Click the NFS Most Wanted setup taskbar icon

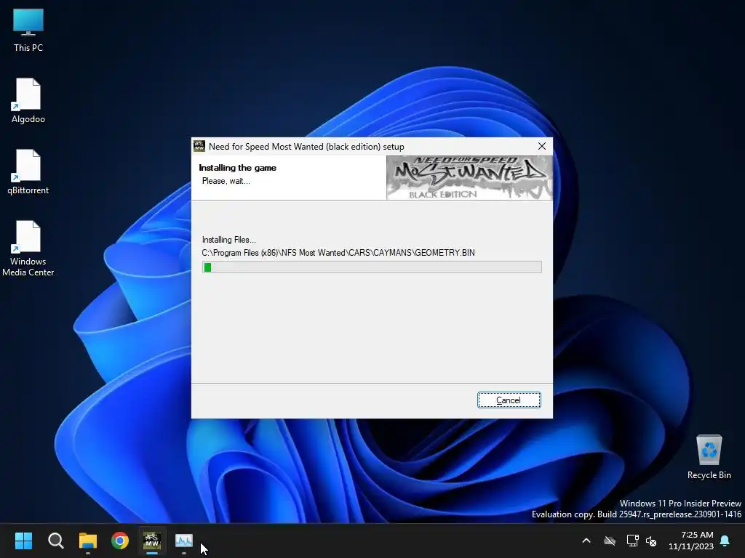152,541
